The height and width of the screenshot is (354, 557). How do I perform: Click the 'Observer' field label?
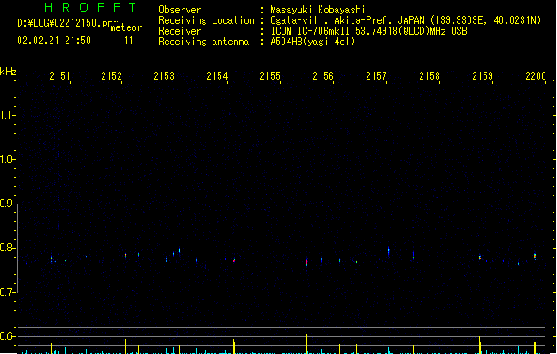click(180, 10)
